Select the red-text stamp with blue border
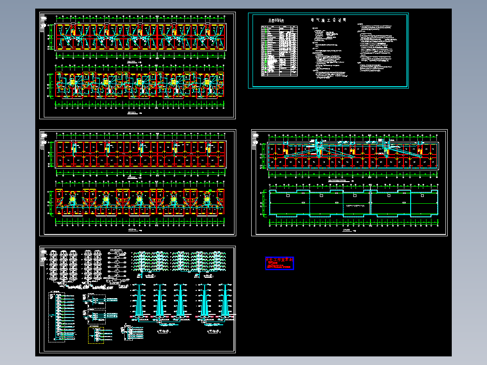 (x=280, y=263)
